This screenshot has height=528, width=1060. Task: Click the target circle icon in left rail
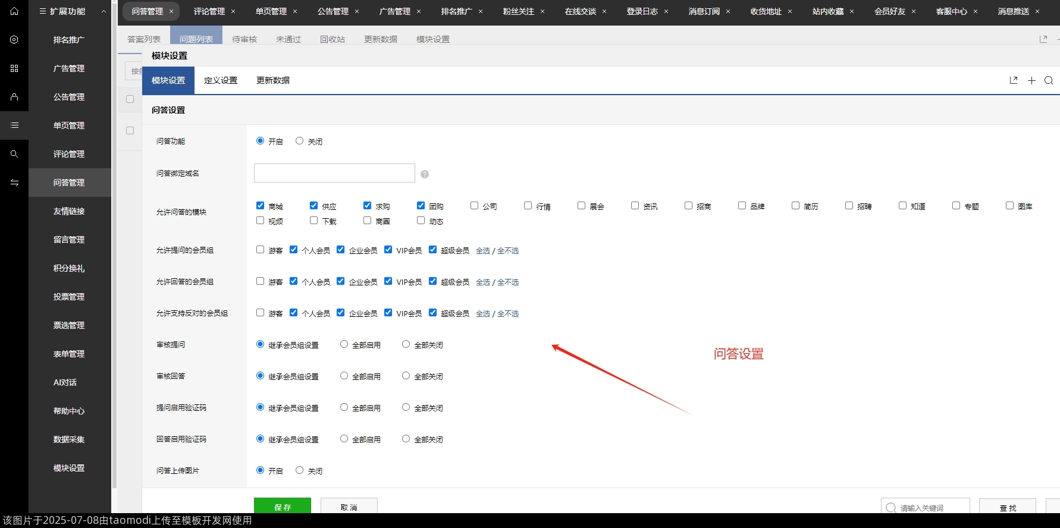[14, 40]
